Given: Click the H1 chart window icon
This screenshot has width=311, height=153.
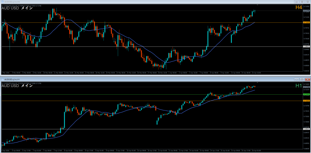Looking at the screenshot, I should 2,79.
